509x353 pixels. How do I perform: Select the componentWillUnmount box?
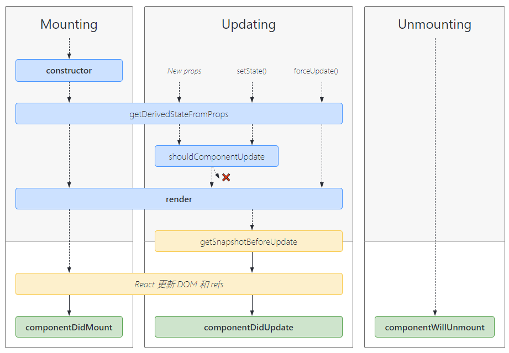[434, 326]
